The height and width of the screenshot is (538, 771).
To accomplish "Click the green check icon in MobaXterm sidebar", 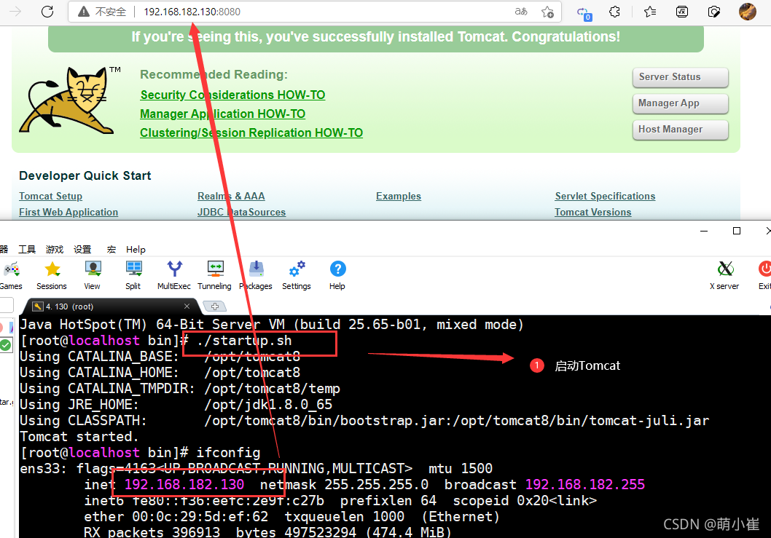I will (x=5, y=345).
